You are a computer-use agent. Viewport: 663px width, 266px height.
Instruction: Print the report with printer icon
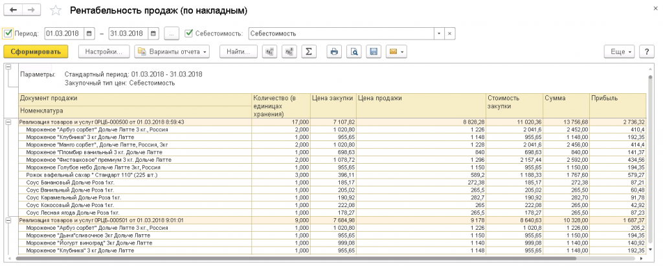(334, 52)
